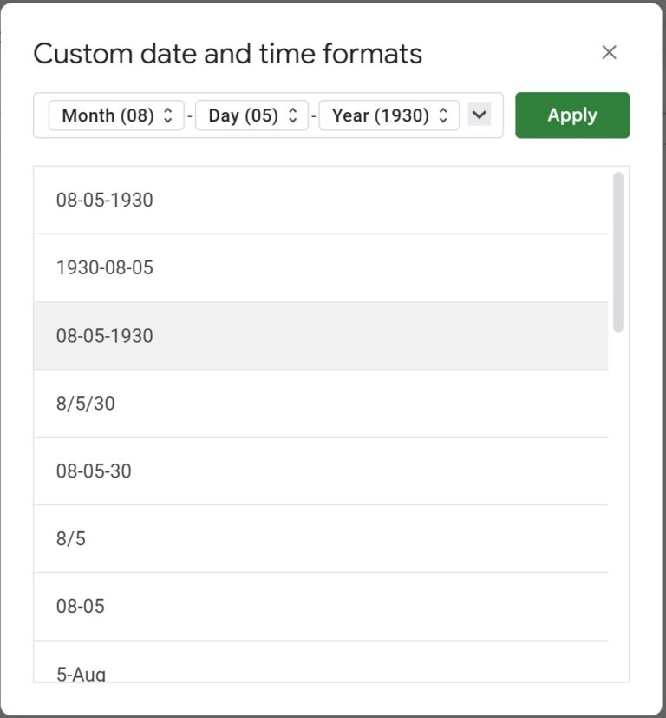The width and height of the screenshot is (666, 718).
Task: Click the format list scrollbar thumb
Action: click(x=617, y=252)
